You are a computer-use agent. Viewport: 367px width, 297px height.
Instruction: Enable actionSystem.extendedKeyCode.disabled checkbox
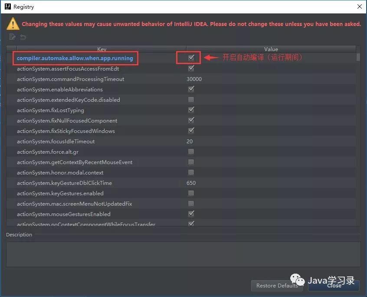pos(191,100)
